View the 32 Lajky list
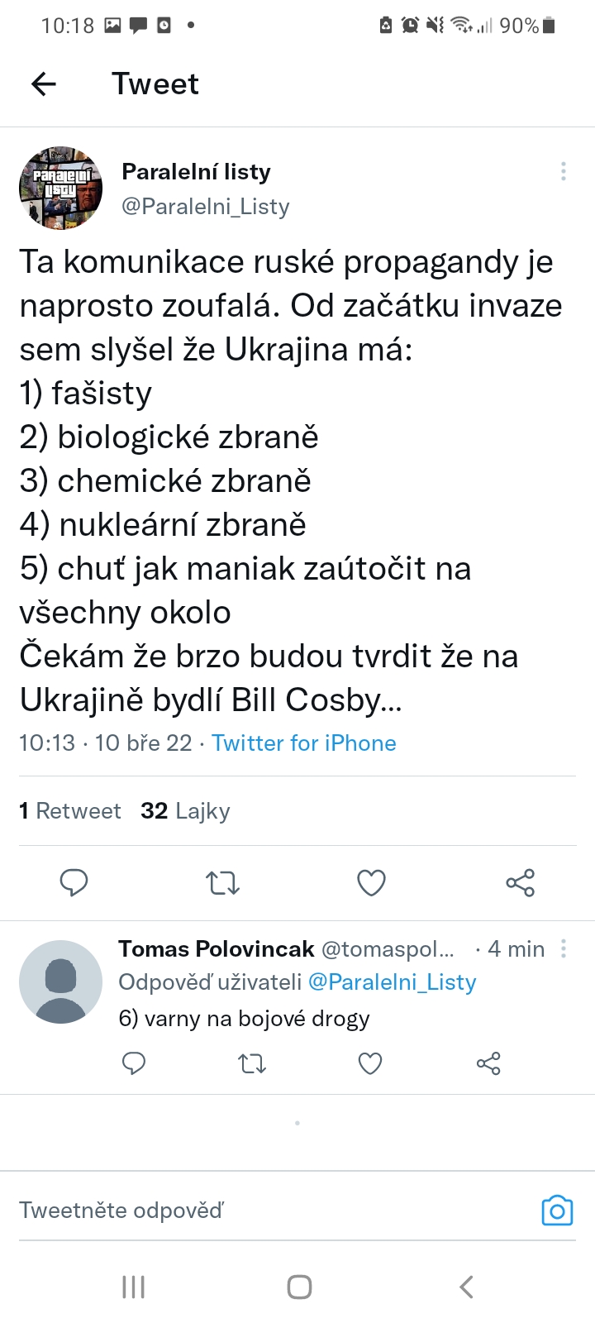 click(x=185, y=810)
